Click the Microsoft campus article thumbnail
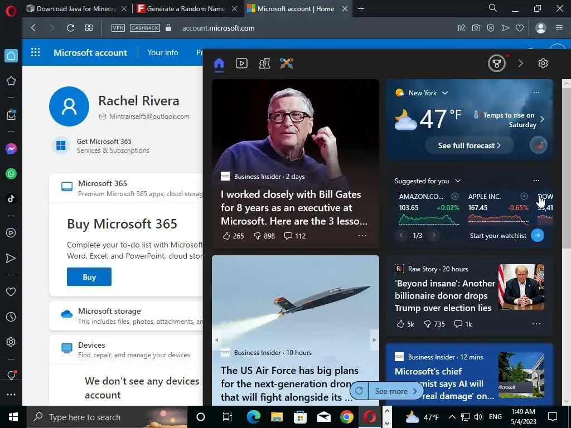Image resolution: width=571 pixels, height=428 pixels. [x=521, y=374]
